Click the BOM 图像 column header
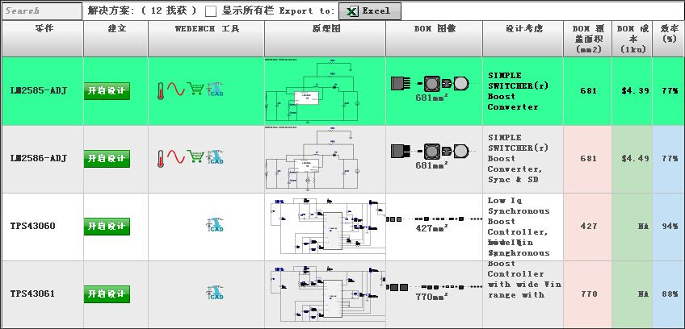Viewport: 685px width, 329px height. (435, 39)
